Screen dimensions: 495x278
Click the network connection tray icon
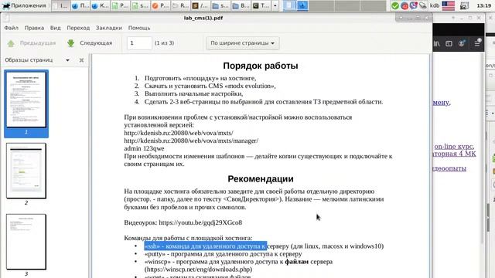423,5
